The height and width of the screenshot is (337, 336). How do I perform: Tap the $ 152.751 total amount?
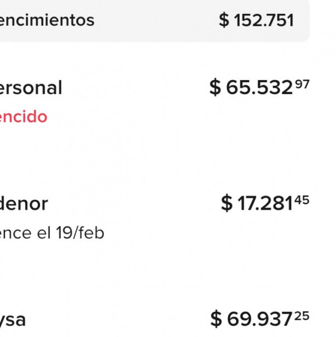point(256,20)
